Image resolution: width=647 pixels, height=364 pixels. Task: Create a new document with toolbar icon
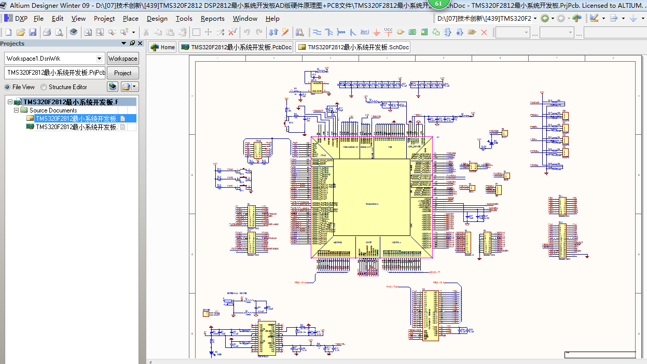[x=8, y=32]
